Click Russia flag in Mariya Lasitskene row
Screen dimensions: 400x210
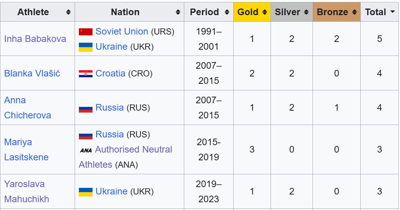(86, 135)
